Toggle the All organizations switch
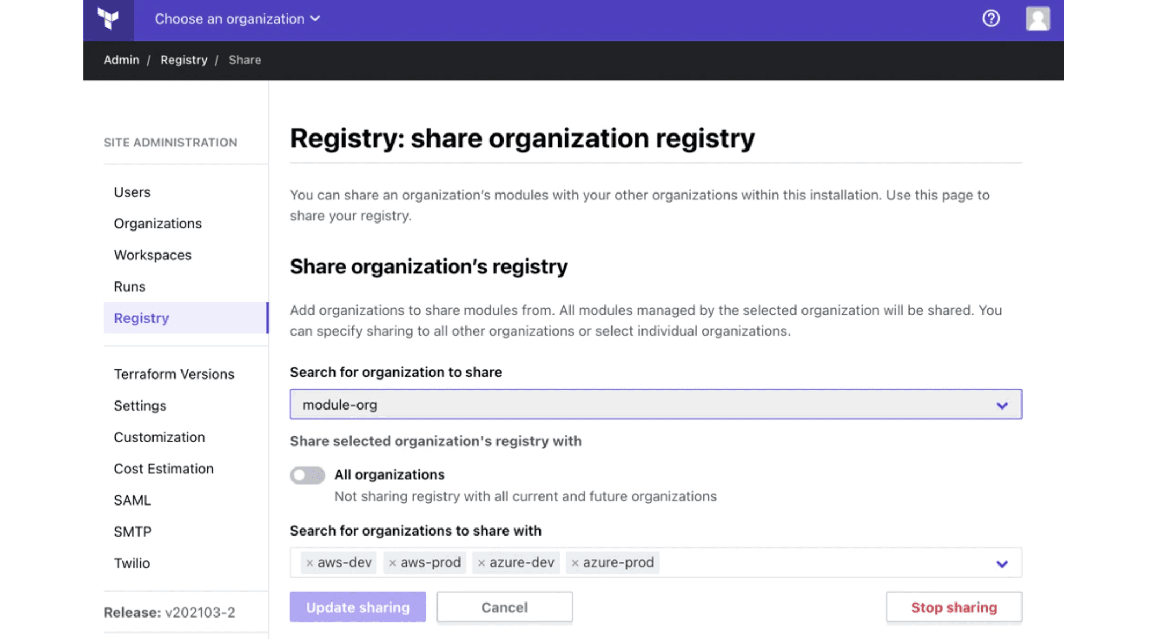The image size is (1152, 639). coord(307,475)
